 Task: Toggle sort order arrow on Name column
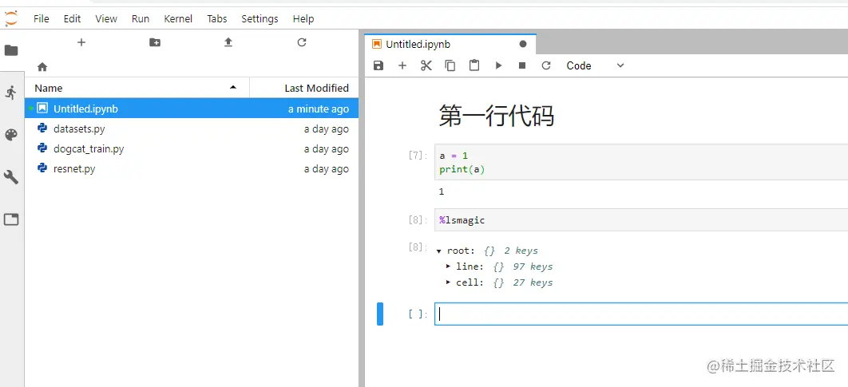(233, 88)
